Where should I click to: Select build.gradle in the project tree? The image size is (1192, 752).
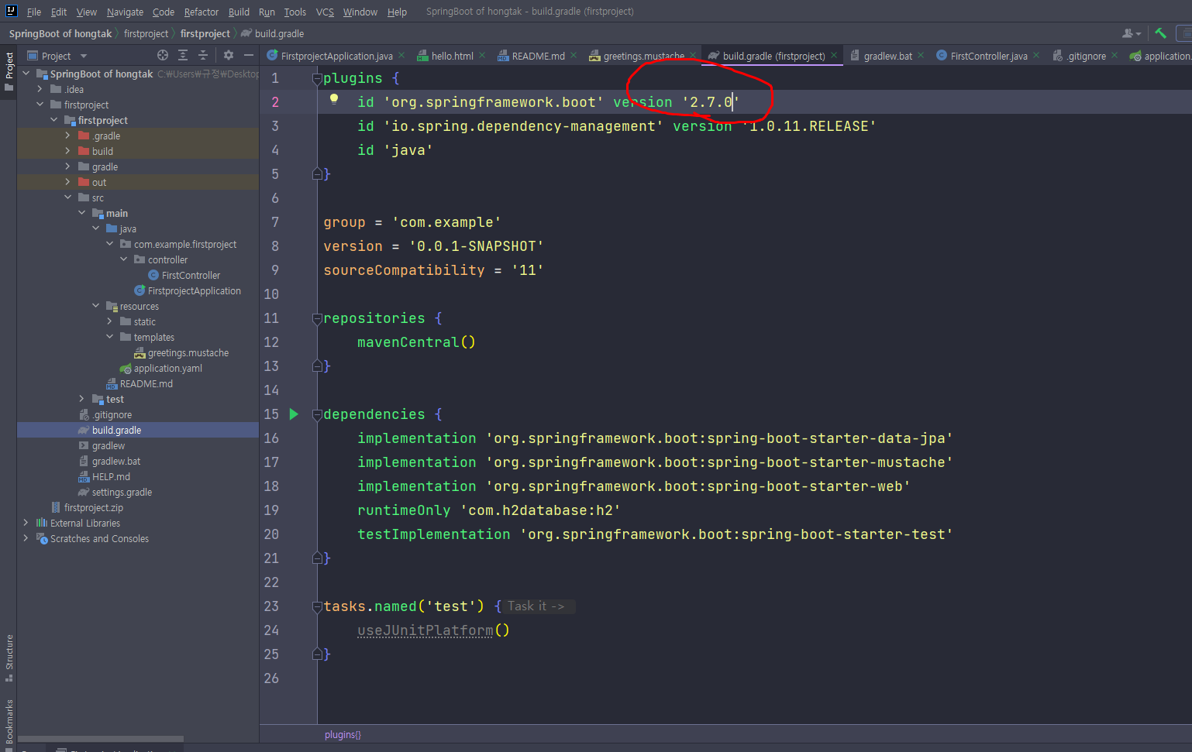point(138,430)
